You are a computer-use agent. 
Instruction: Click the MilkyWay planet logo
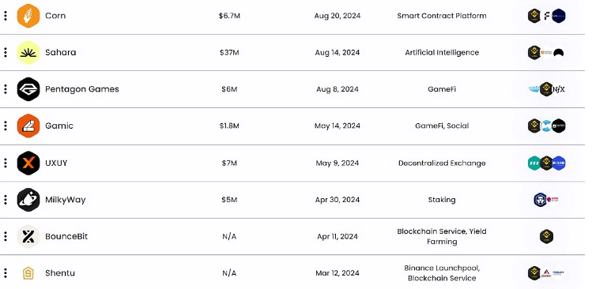click(x=28, y=200)
